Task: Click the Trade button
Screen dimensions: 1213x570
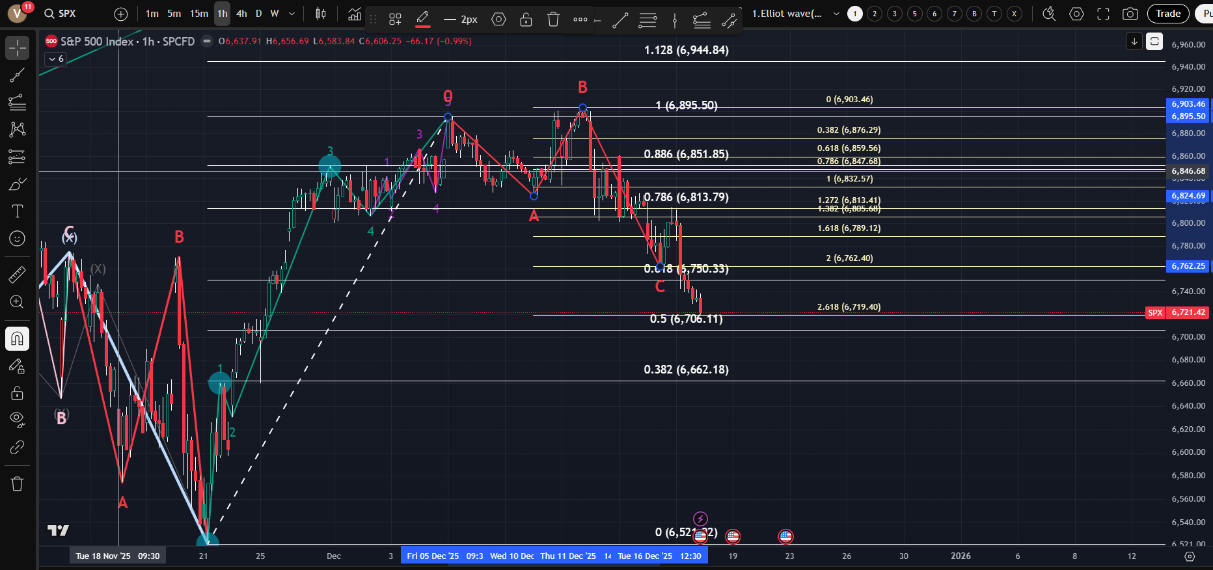Action: click(1168, 14)
